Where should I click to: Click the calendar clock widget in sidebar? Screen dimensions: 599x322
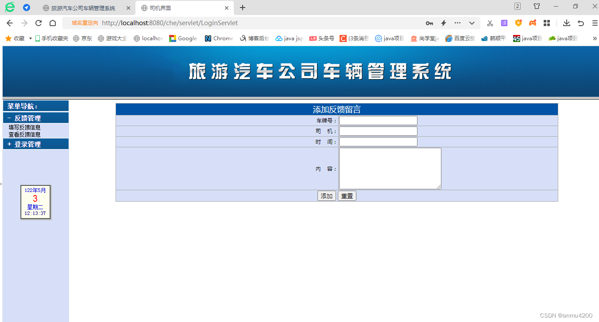coord(36,202)
